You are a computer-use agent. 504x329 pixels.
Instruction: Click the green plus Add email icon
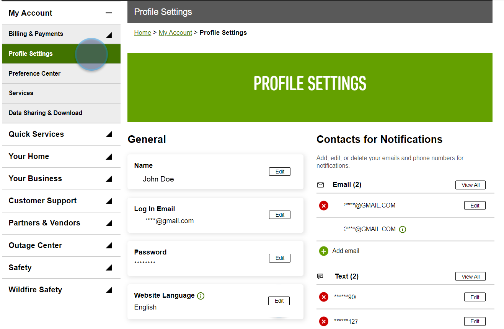pyautogui.click(x=323, y=251)
